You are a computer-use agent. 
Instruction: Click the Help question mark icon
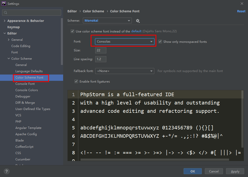(6, 171)
